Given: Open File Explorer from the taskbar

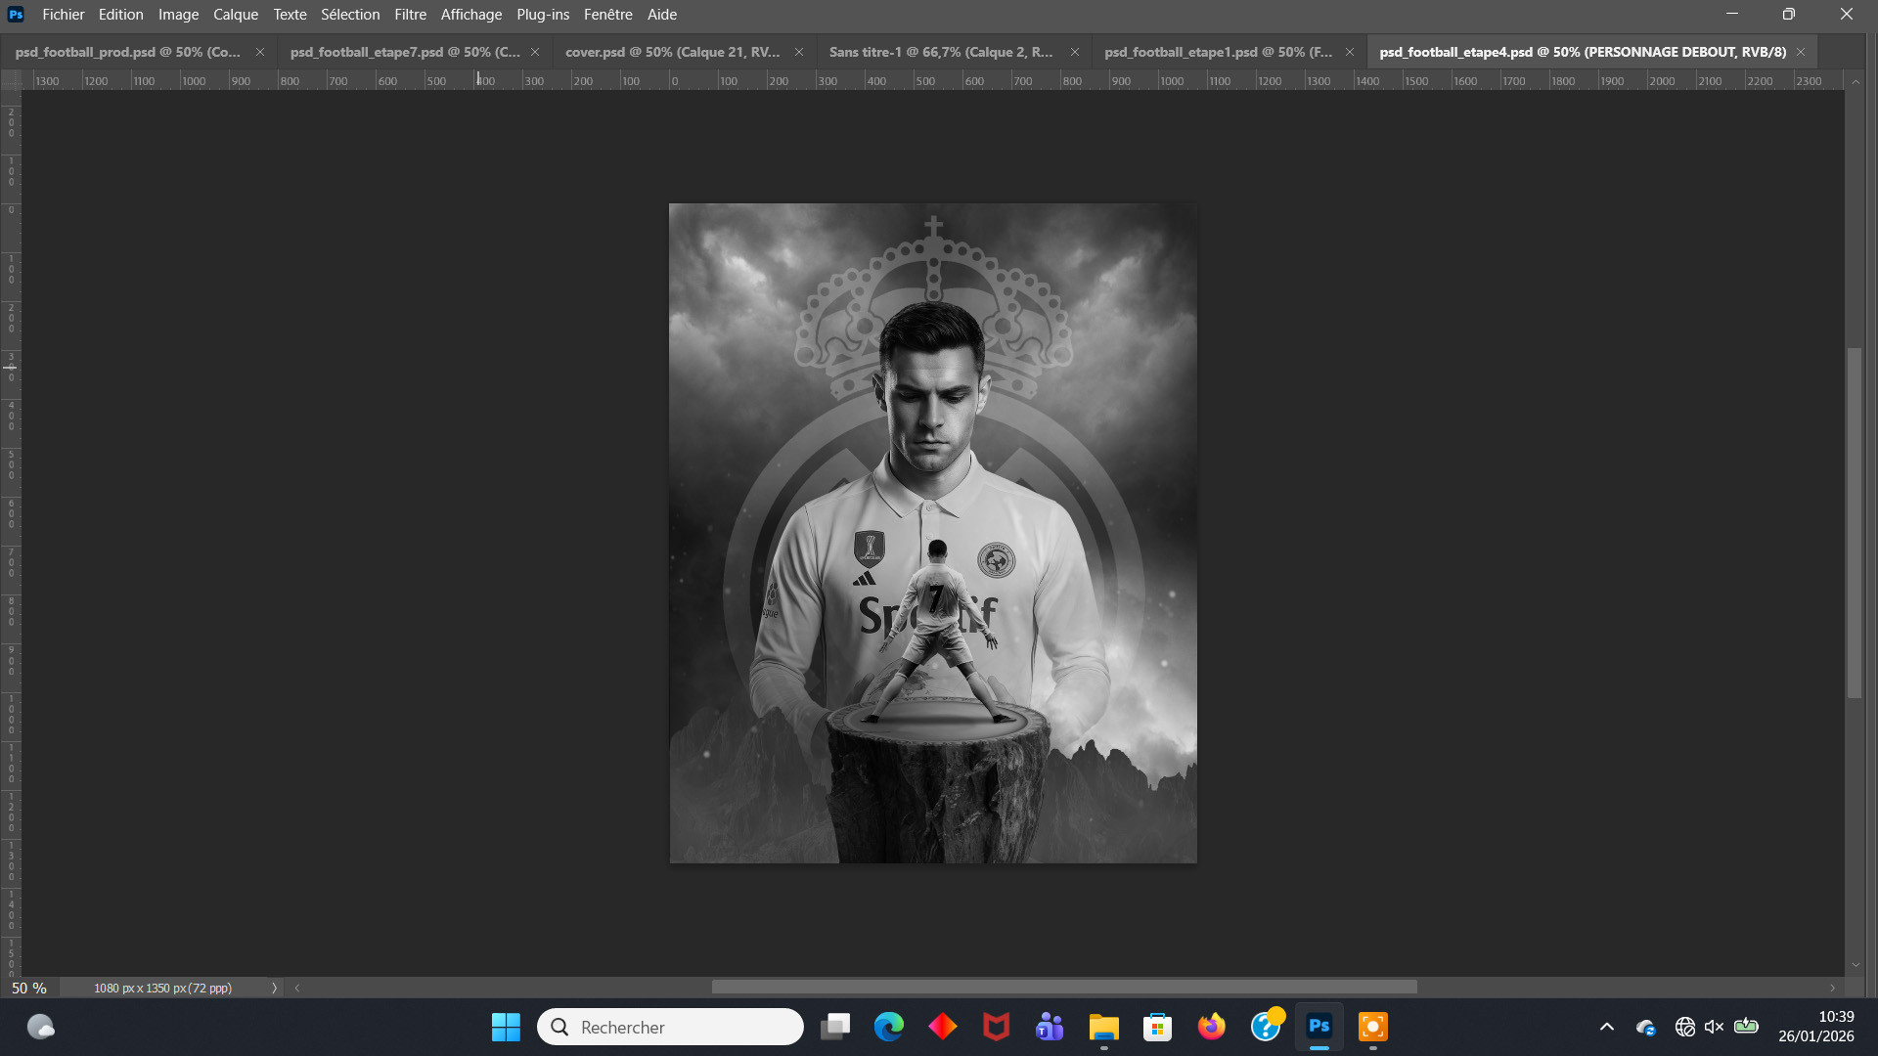Looking at the screenshot, I should 1103,1027.
